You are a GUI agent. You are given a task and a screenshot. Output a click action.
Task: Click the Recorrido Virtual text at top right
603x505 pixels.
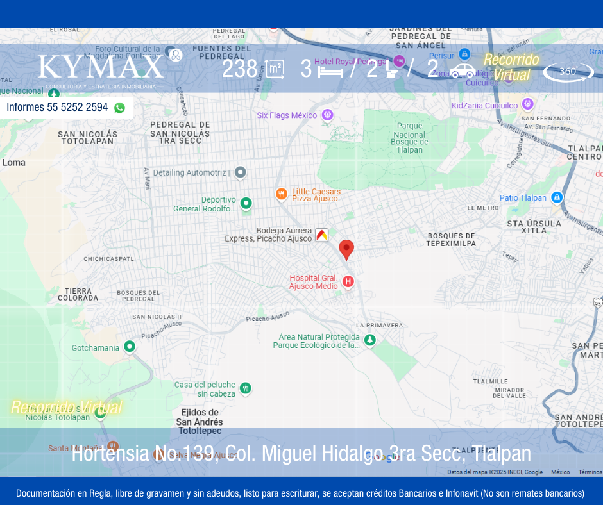point(511,67)
